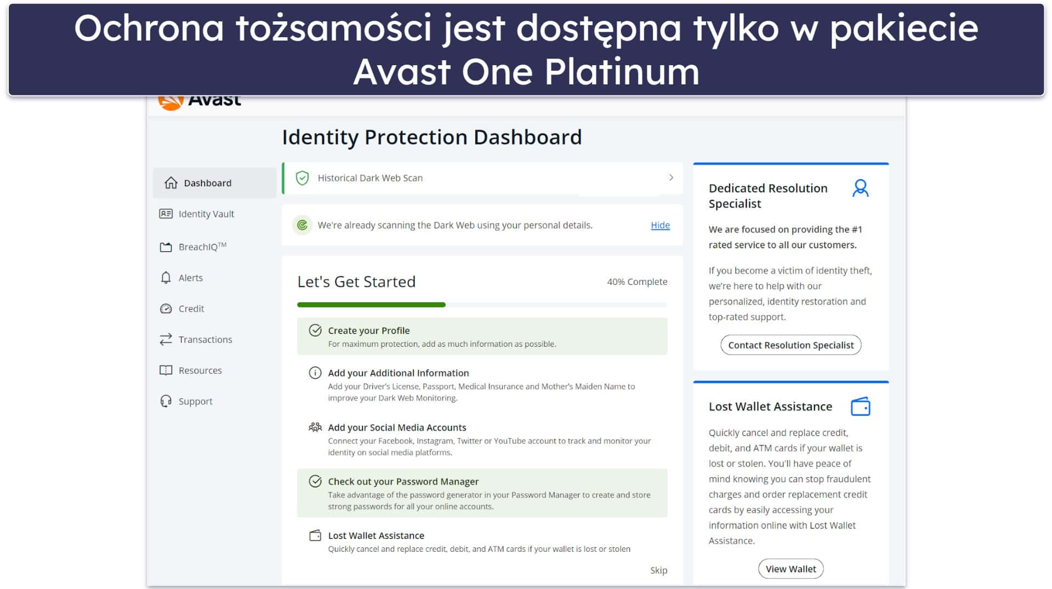The width and height of the screenshot is (1052, 589).
Task: Open Create your Profile step
Action: (482, 336)
